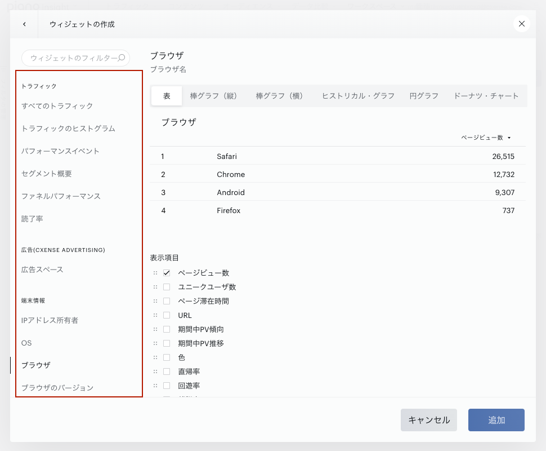Select ファネルパフォーマンス in sidebar

61,196
